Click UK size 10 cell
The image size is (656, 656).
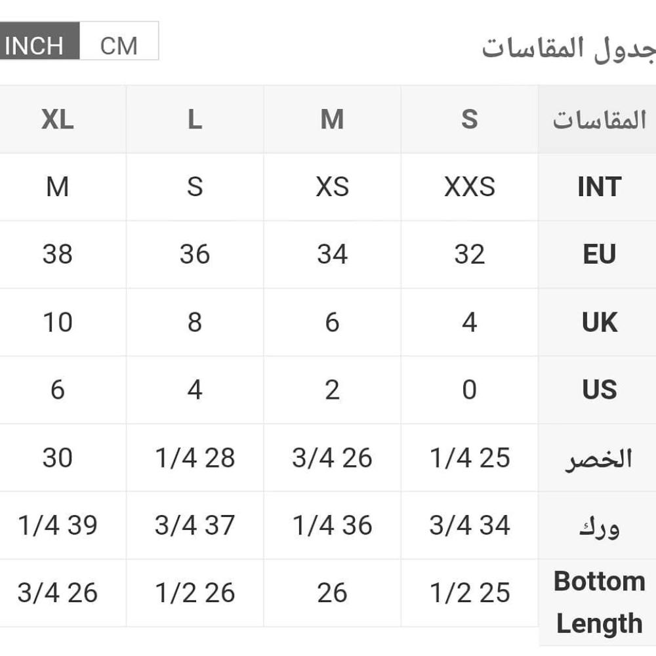(58, 323)
